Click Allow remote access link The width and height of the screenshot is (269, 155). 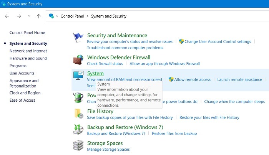click(192, 79)
